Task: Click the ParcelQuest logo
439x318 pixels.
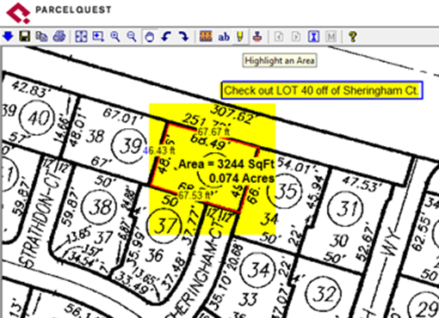Action: tap(59, 13)
